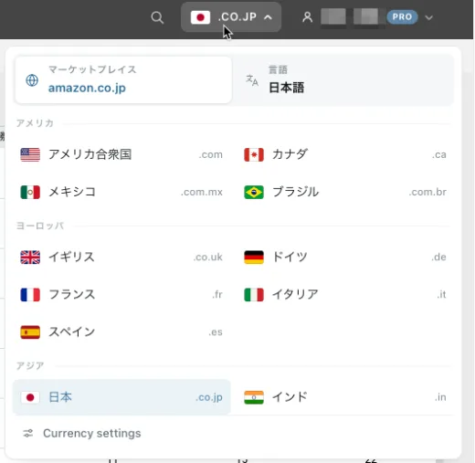Click the .ca domain text
475x463 pixels.
tap(439, 154)
